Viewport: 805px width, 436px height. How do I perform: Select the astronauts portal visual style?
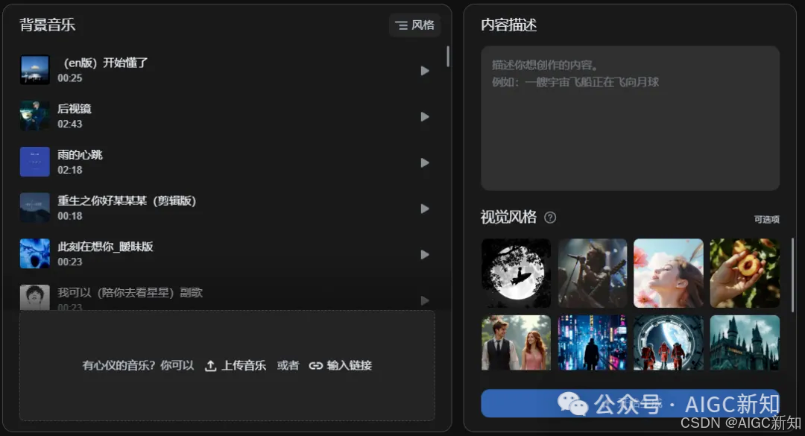pos(669,343)
